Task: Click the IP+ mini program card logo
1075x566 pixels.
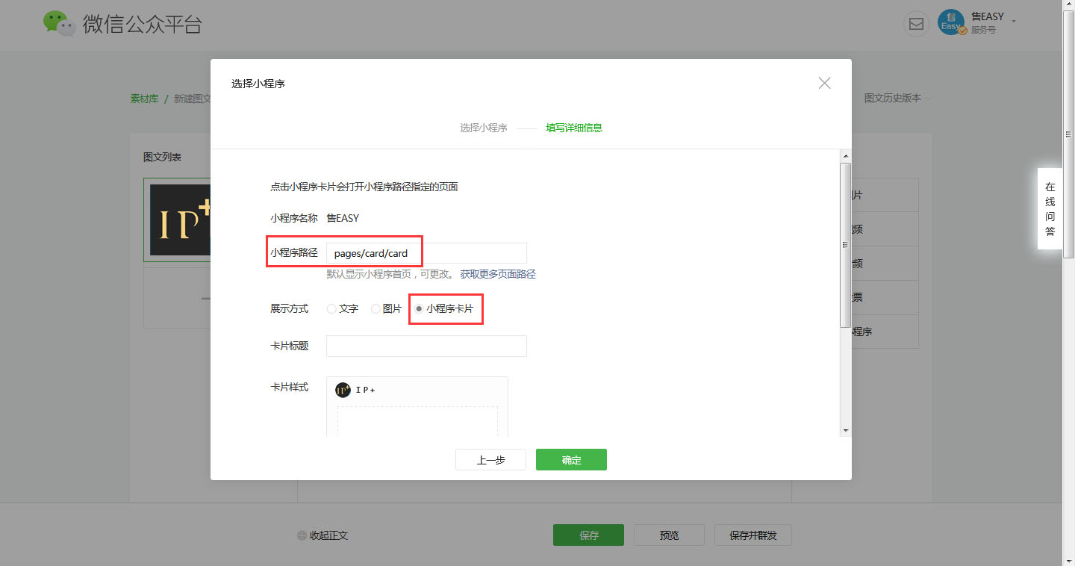Action: pyautogui.click(x=343, y=390)
